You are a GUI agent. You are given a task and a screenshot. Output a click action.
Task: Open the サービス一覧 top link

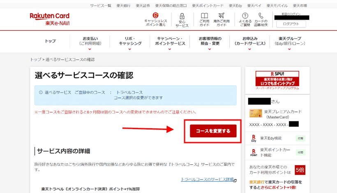point(101,6)
